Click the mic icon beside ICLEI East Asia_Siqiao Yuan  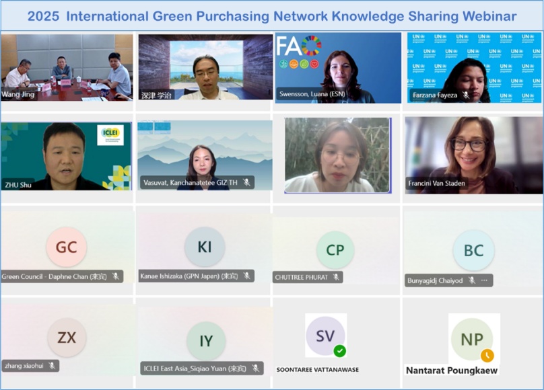pos(255,368)
